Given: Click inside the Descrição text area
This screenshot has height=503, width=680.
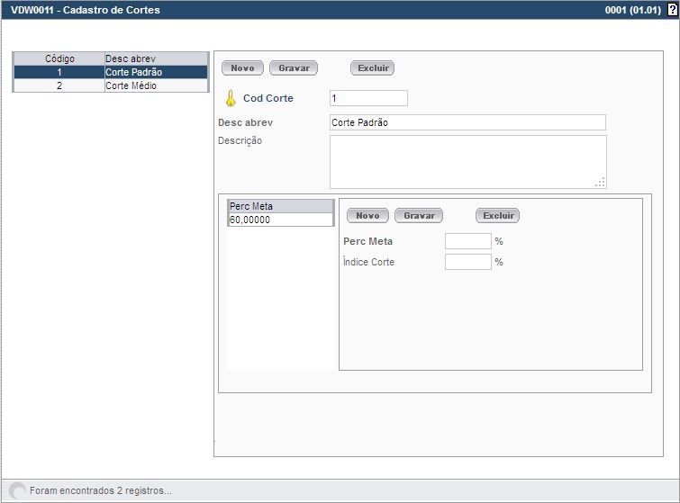Looking at the screenshot, I should click(467, 161).
